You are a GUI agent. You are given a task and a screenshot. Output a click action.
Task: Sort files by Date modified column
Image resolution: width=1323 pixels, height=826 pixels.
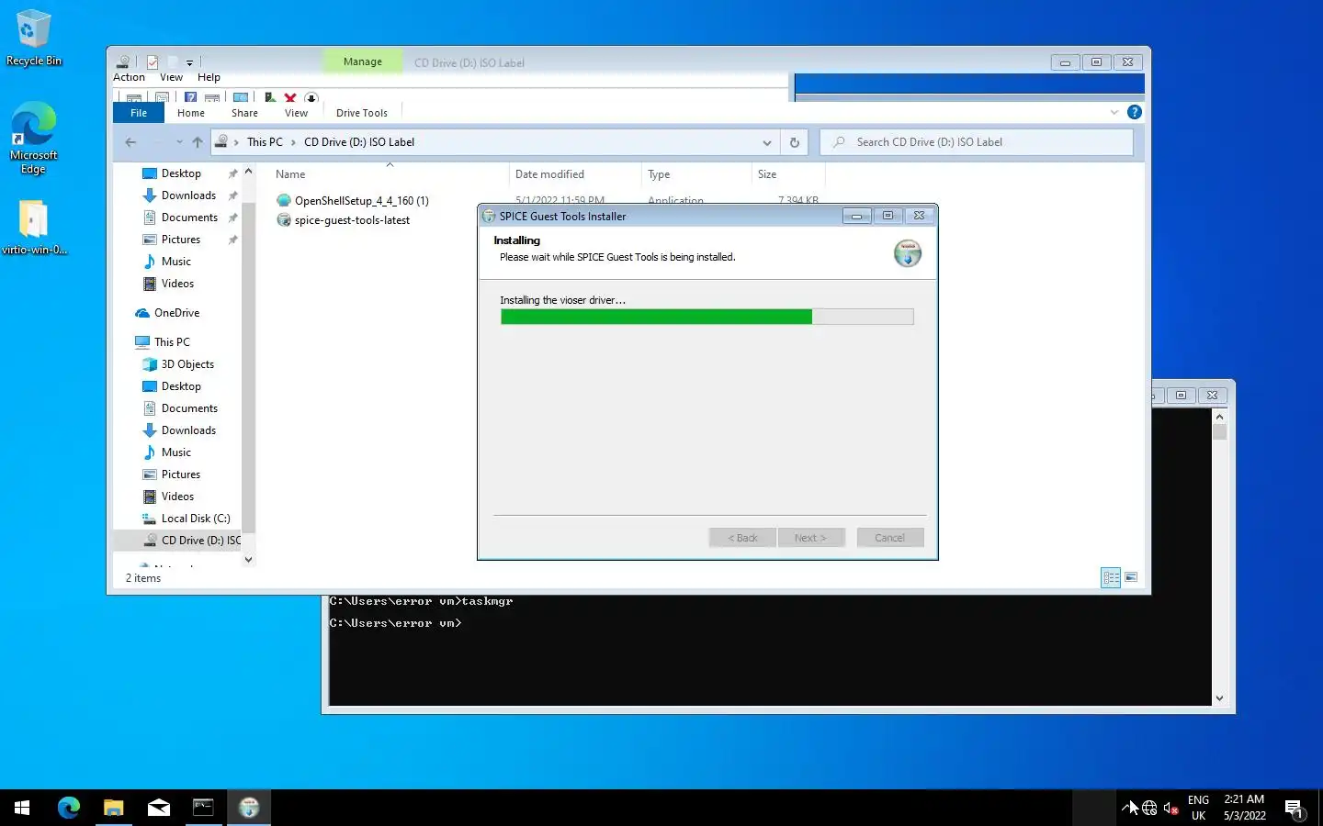tap(549, 174)
